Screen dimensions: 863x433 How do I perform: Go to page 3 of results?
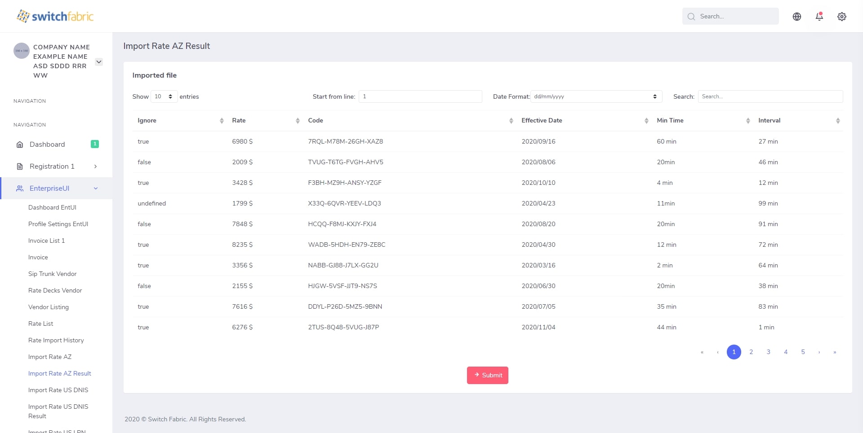[x=768, y=352]
